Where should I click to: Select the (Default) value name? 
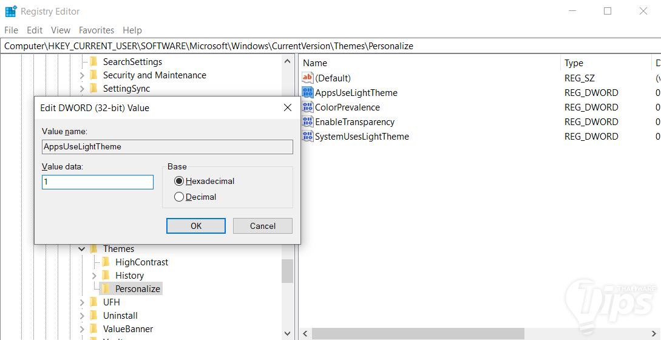[333, 78]
